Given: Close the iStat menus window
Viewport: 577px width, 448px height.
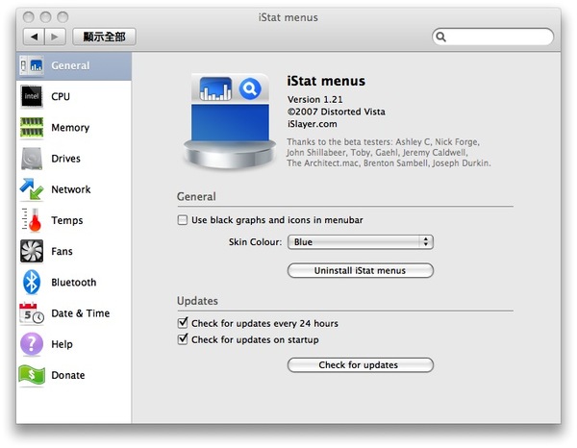Looking at the screenshot, I should tap(28, 17).
